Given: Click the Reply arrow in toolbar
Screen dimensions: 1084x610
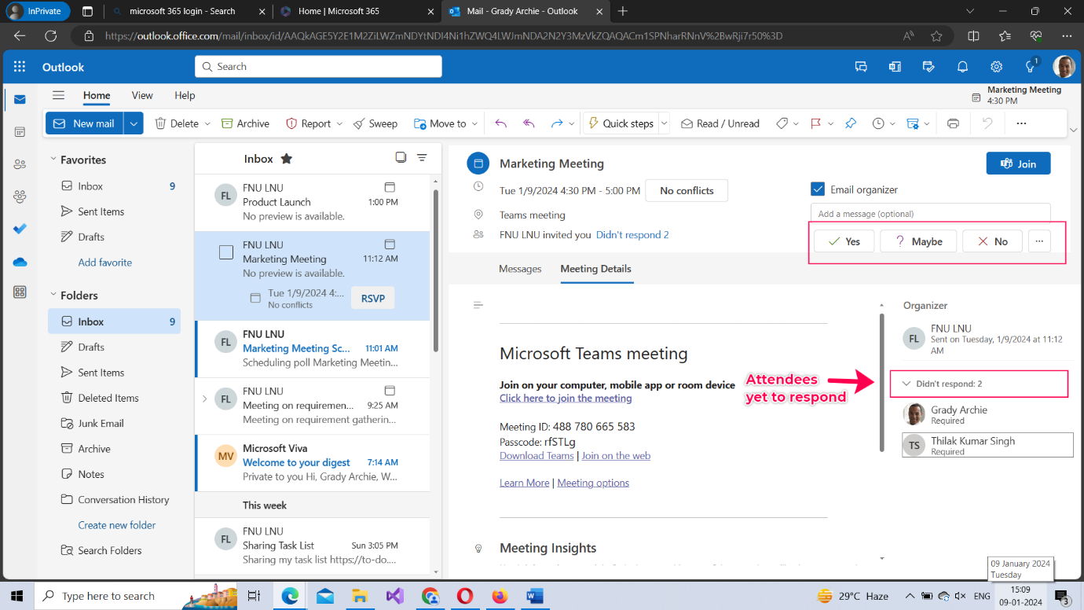Looking at the screenshot, I should click(501, 123).
